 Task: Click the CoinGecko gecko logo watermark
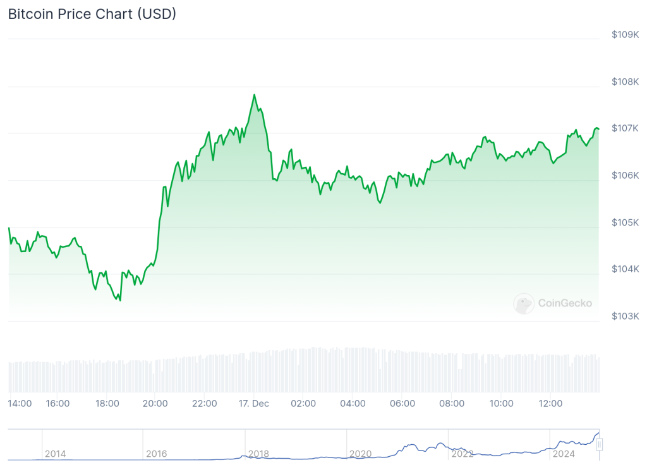524,303
